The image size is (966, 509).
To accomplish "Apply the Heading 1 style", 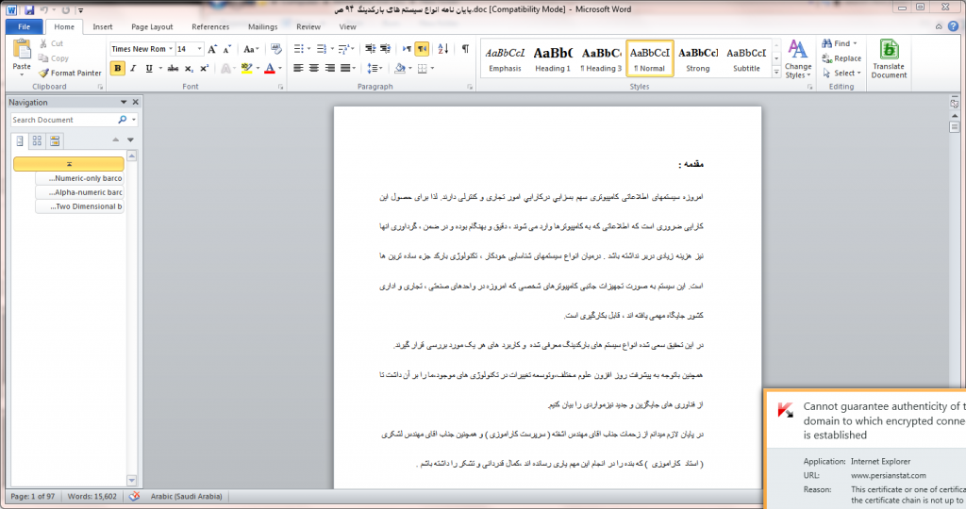I will (x=552, y=58).
